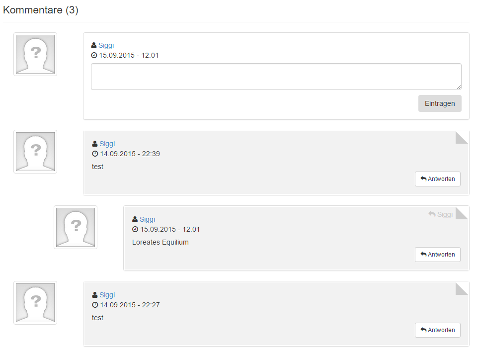Viewport: 477px width, 355px height.
Task: Submit the comment with the Eintragen button
Action: pyautogui.click(x=440, y=103)
